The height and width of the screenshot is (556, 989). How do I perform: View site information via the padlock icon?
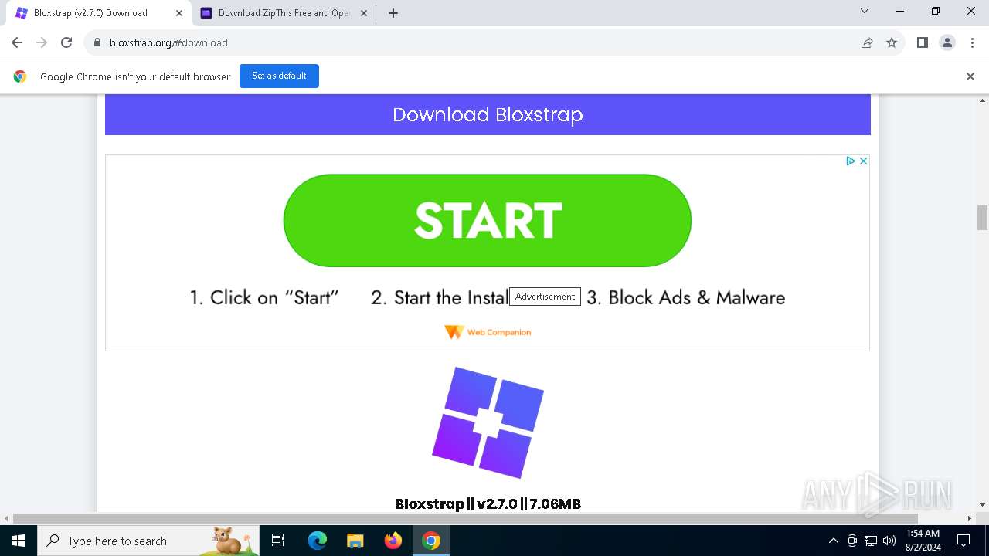pos(97,42)
